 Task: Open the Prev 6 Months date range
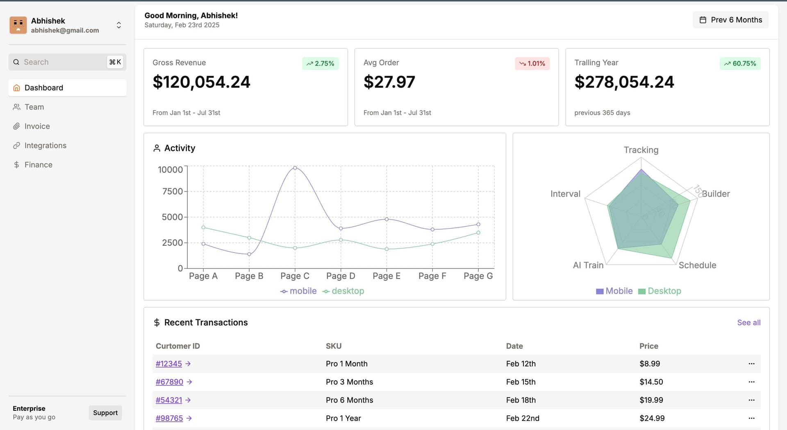(x=730, y=20)
